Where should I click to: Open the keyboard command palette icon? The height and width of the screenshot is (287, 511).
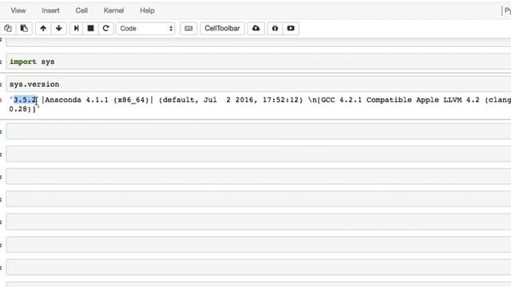(188, 29)
